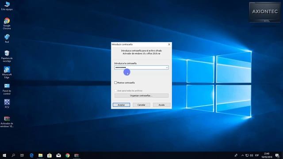The height and width of the screenshot is (159, 283).
Task: Click the Organizar contraseñas button
Action: 141,95
